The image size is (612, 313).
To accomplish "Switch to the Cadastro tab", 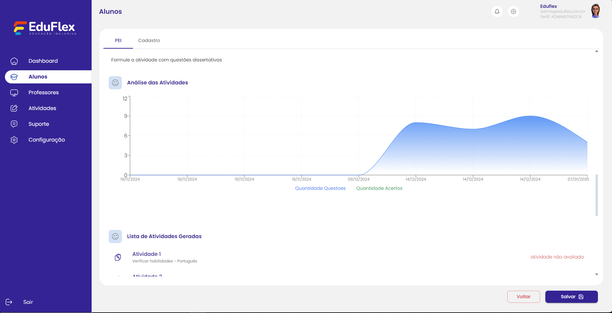I will coord(149,40).
